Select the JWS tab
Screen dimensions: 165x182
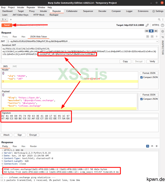point(5,66)
